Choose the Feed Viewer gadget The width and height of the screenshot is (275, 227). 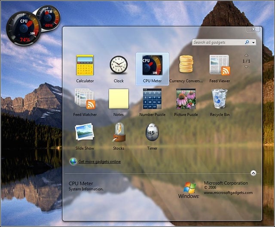click(x=220, y=65)
